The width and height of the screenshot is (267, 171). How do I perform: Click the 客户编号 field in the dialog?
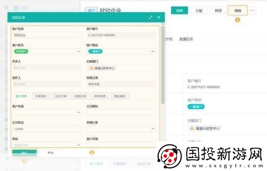point(121,35)
